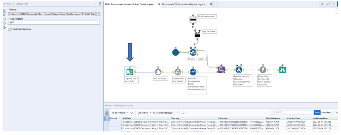The width and height of the screenshot is (341, 135).
Task: Select output anchor icon in Results pane
Action: point(107,118)
